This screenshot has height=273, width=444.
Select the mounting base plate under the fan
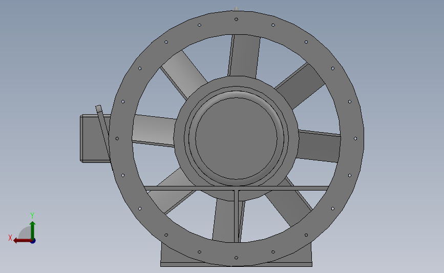click(x=236, y=264)
